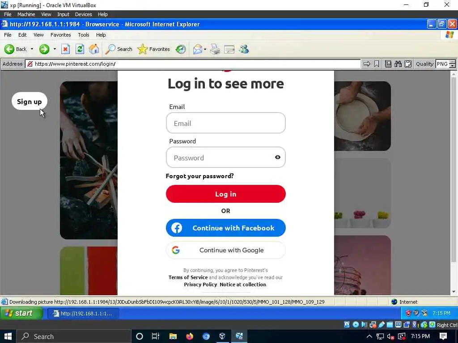Click the Browservice clipboard icon
The width and height of the screenshot is (458, 343).
click(408, 64)
